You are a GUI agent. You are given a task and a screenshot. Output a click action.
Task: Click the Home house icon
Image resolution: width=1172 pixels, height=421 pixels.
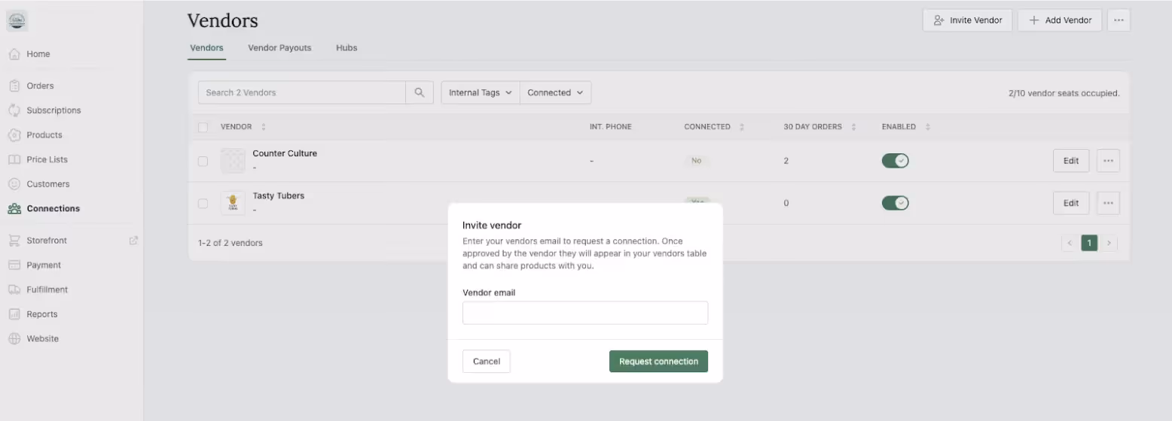14,54
